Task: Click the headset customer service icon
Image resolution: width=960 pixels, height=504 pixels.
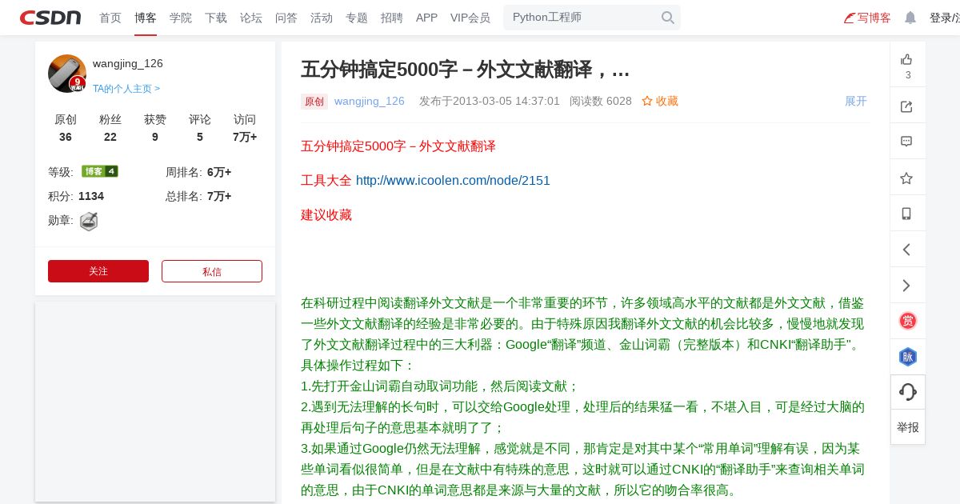Action: [x=908, y=392]
